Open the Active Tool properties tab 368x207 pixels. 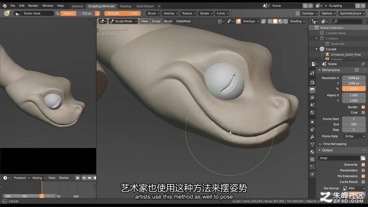click(312, 73)
